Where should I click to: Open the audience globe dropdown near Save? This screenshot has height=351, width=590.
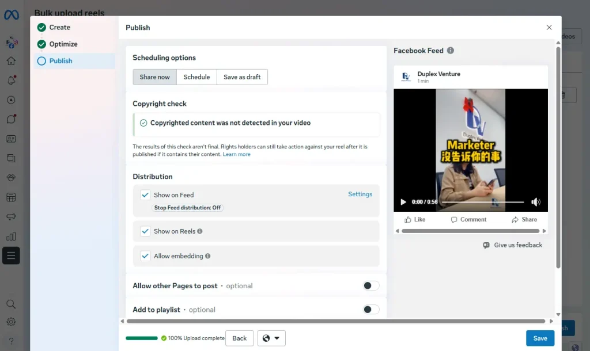point(271,338)
